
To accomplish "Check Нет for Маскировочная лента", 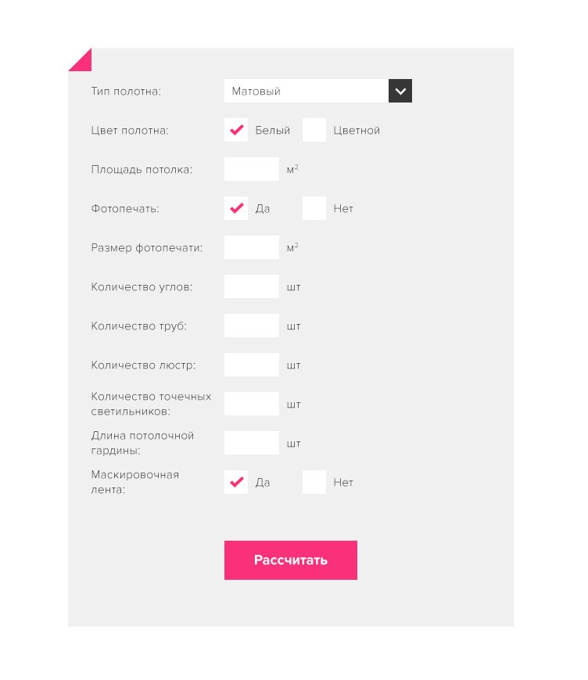I will (314, 482).
